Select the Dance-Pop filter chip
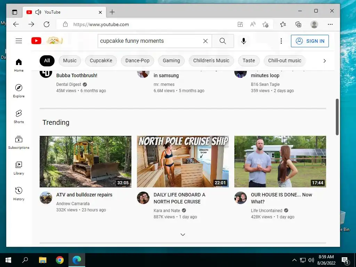Screen dimensions: 356x267 [x=137, y=60]
